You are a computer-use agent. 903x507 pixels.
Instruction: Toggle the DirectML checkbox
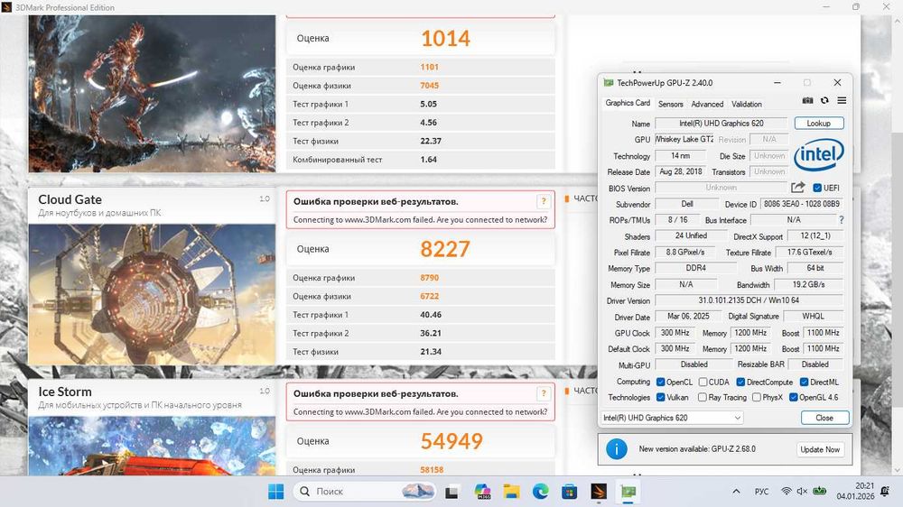tap(804, 383)
